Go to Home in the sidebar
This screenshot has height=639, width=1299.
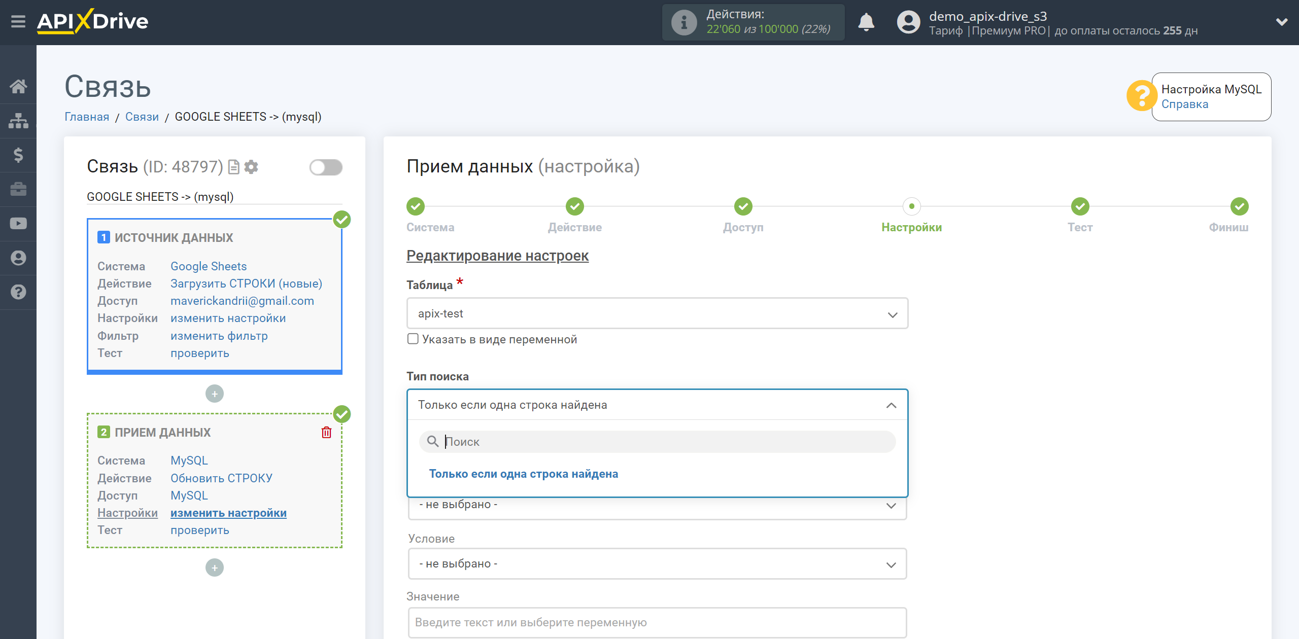(x=18, y=86)
